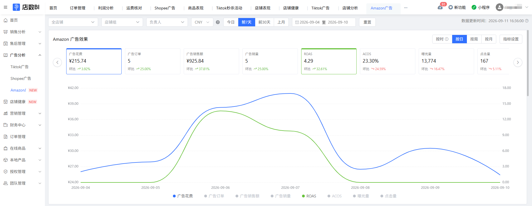The width and height of the screenshot is (532, 206).
Task: Switch chart granularity to 按周
Action: (474, 39)
